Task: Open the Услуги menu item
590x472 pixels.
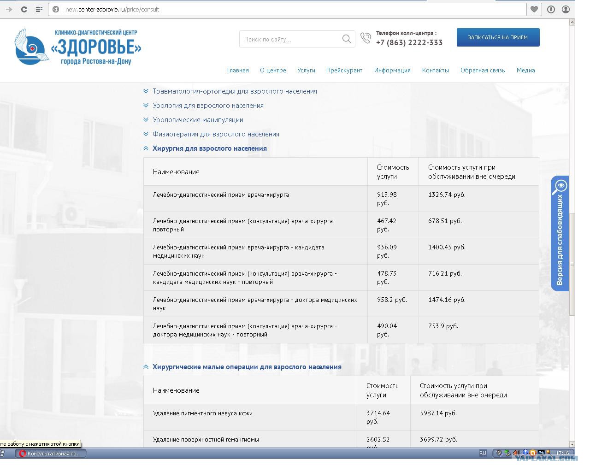Action: coord(306,71)
